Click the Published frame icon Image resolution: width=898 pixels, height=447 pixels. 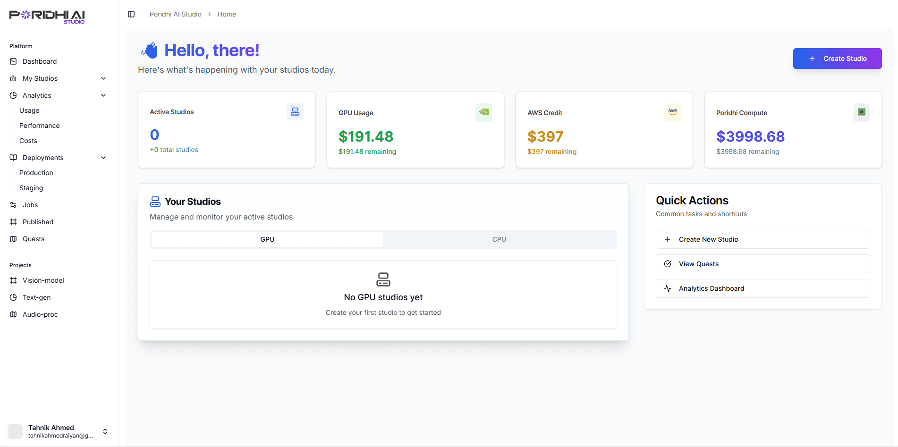click(x=13, y=222)
